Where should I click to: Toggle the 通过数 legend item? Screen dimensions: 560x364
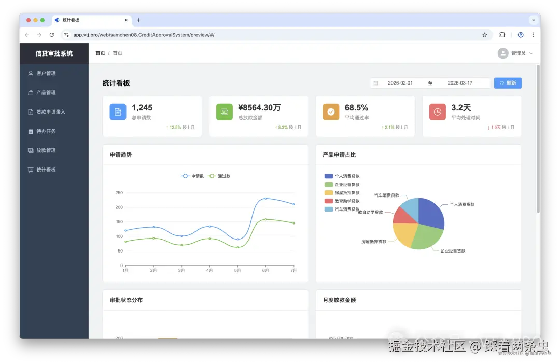click(x=220, y=176)
